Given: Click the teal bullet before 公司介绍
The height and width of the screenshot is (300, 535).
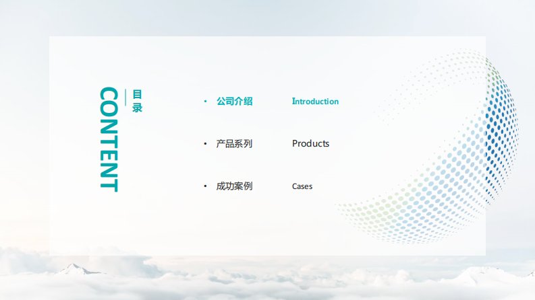Looking at the screenshot, I should [205, 102].
